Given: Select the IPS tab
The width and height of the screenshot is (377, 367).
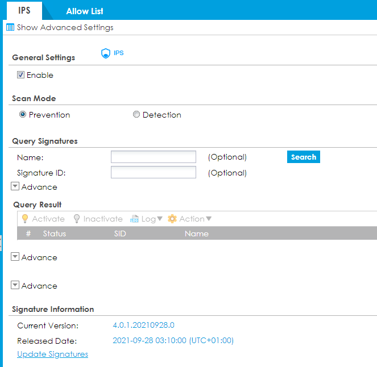Looking at the screenshot, I should (x=24, y=11).
